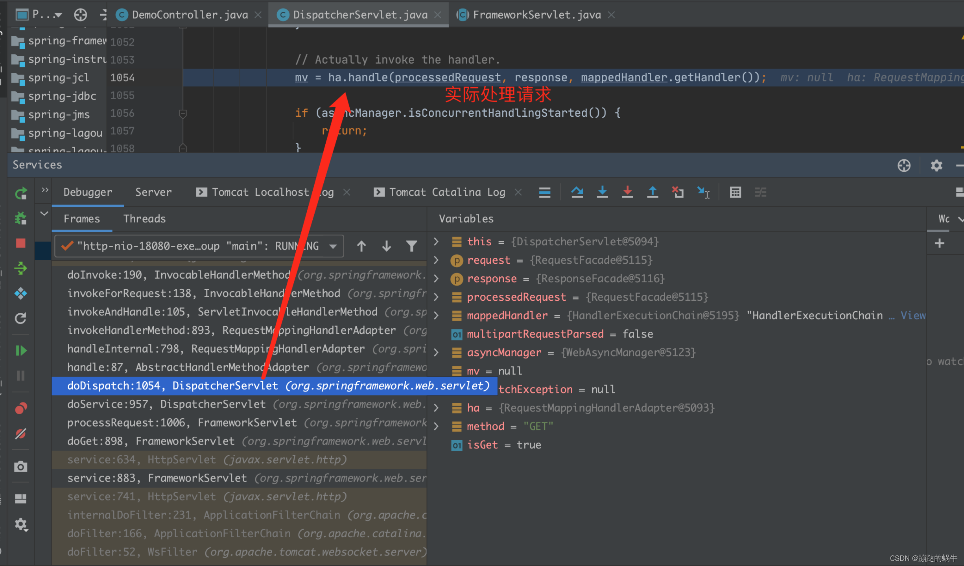Click the add watch plus button
This screenshot has width=964, height=566.
coord(940,243)
